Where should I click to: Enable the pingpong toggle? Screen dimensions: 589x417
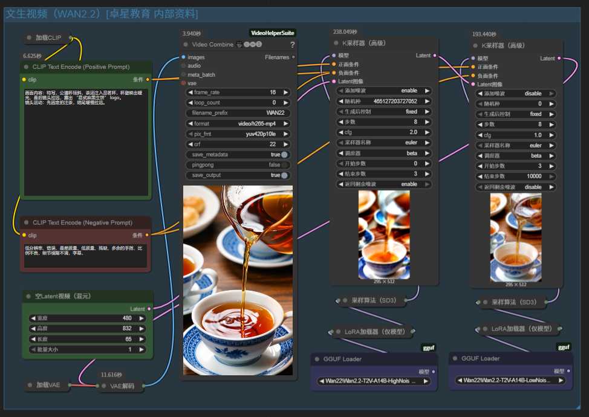(x=284, y=165)
